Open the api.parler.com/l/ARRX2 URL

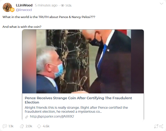coord(52,116)
